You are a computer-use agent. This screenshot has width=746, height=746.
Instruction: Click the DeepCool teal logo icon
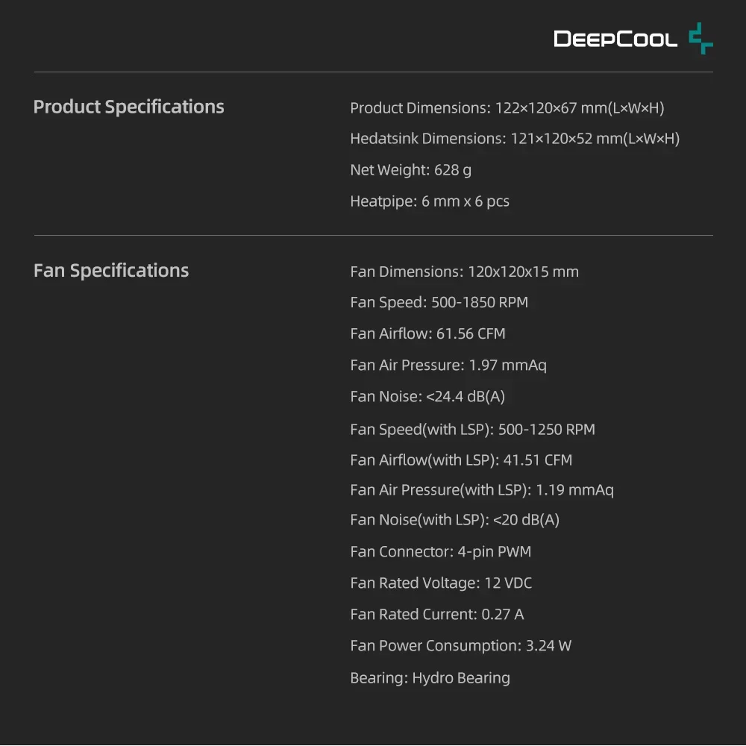[x=700, y=38]
